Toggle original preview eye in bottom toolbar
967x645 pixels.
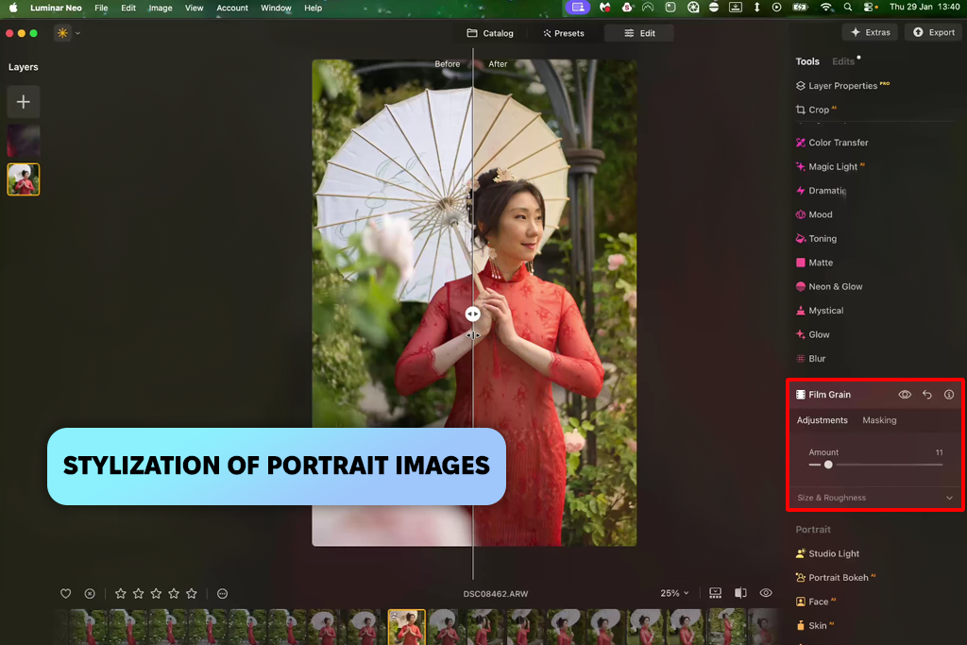766,593
